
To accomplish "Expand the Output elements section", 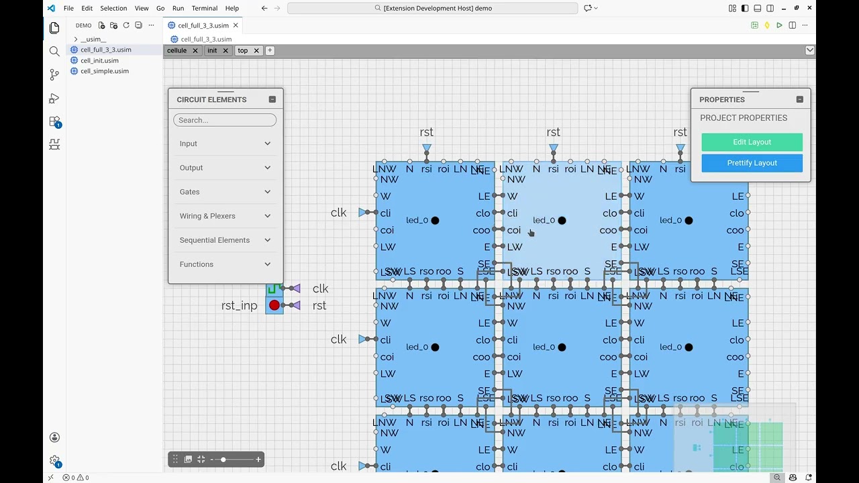I will [x=225, y=168].
